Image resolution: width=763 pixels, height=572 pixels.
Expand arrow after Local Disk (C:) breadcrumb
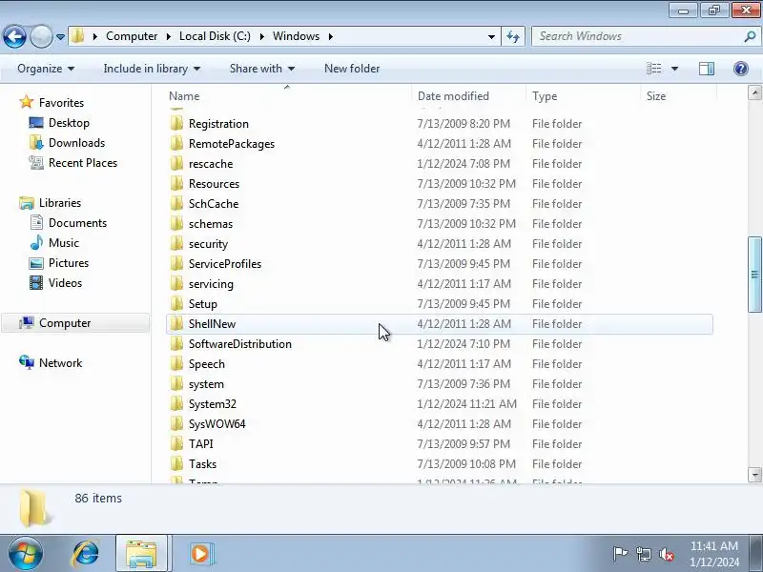tap(261, 36)
